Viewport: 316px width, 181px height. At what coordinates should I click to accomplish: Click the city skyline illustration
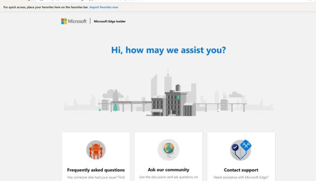pyautogui.click(x=169, y=93)
